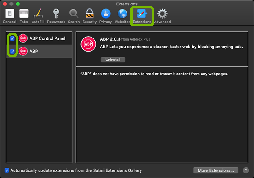The image size is (254, 178).
Task: Click the ABP 2.0.3 title text
Action: 110,39
